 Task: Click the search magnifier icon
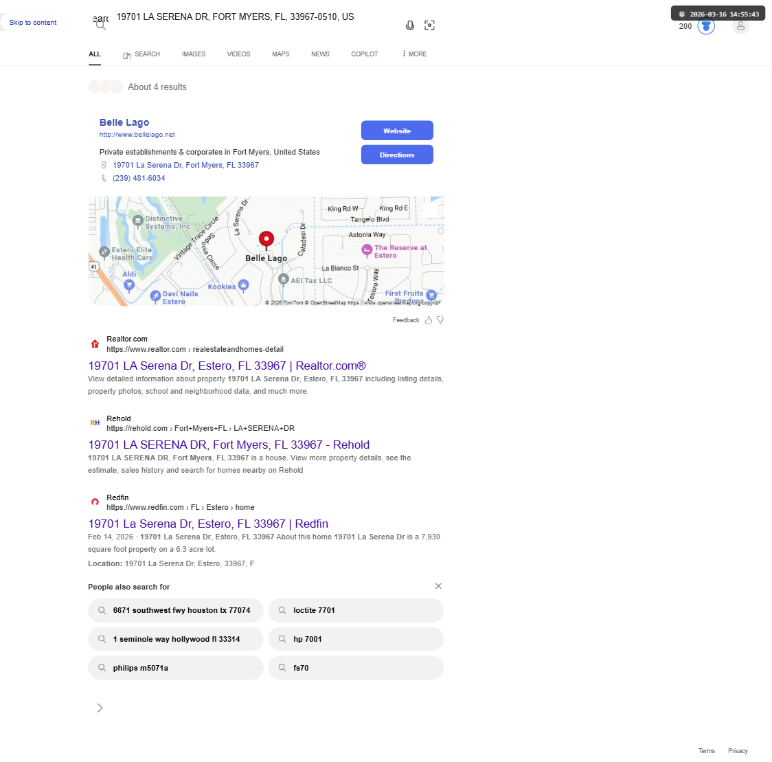(101, 25)
